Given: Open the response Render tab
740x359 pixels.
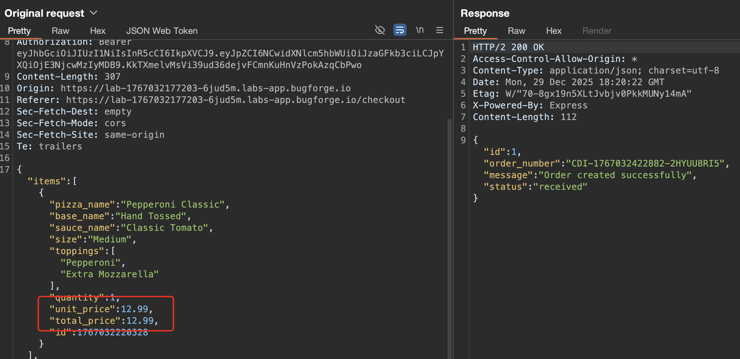Looking at the screenshot, I should 597,31.
